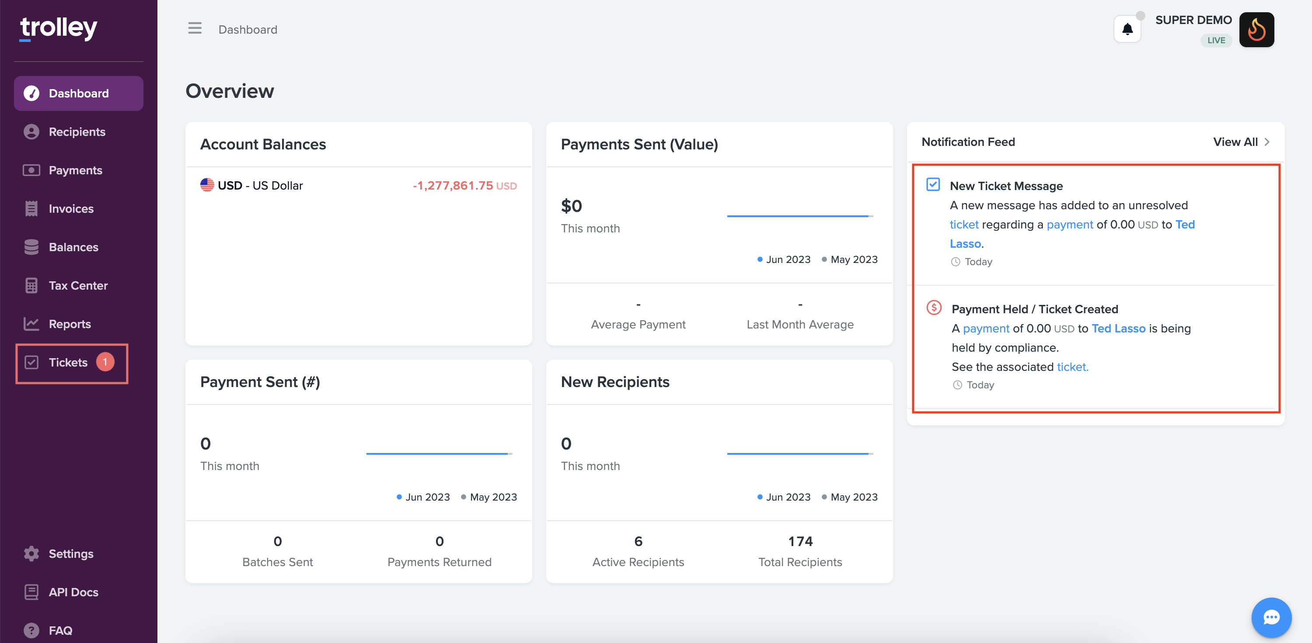Click the Payment Held dollar icon
1312x643 pixels.
934,307
